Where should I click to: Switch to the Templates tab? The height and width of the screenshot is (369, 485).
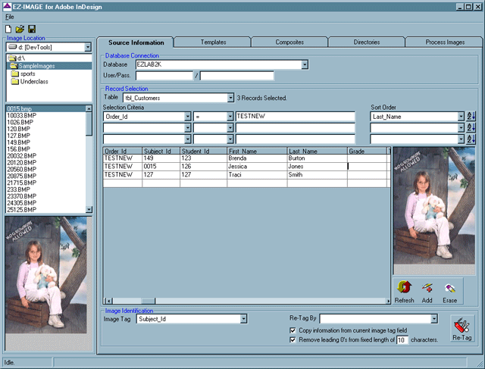(213, 42)
